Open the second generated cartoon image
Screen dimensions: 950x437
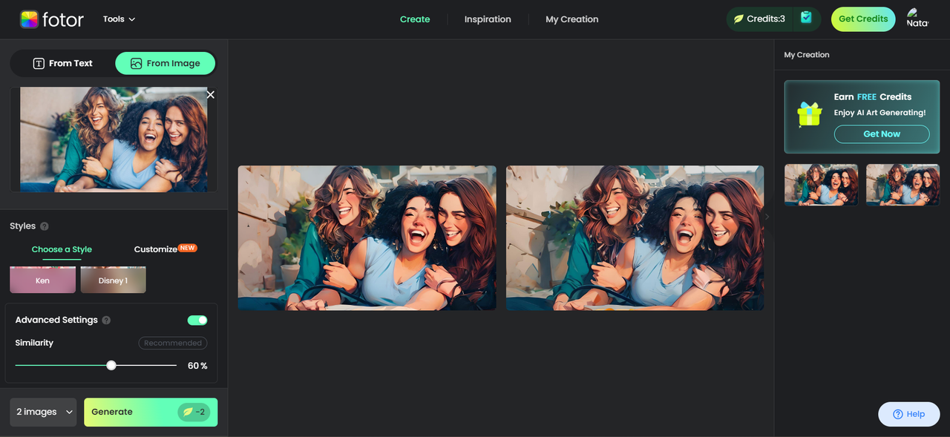click(635, 237)
